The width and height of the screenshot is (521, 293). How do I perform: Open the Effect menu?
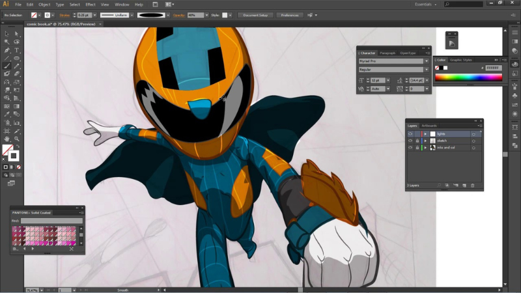pyautogui.click(x=90, y=5)
